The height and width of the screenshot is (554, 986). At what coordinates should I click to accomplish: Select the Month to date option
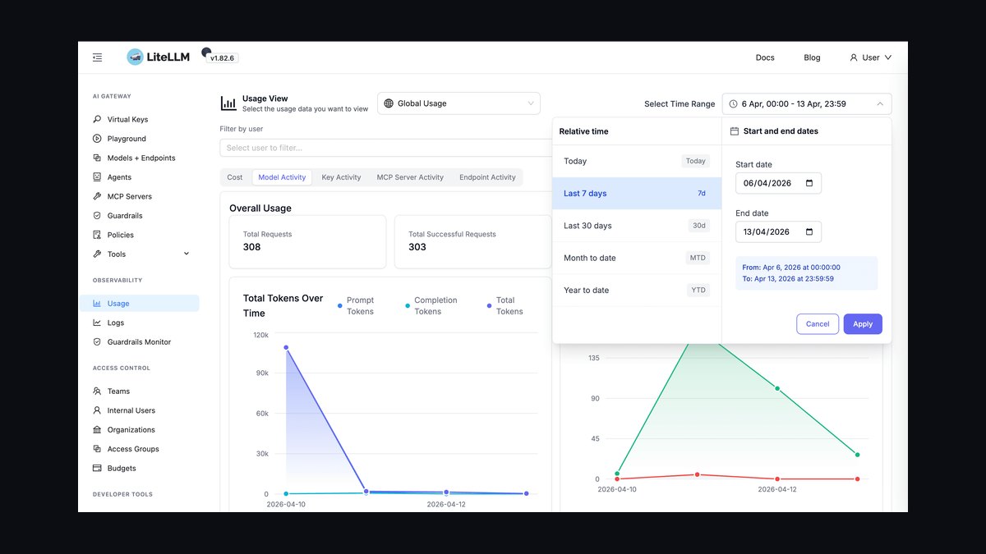[x=637, y=258]
